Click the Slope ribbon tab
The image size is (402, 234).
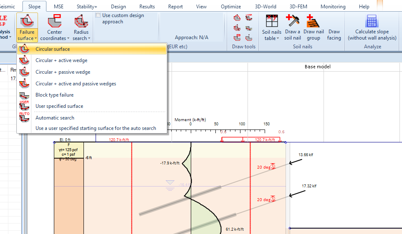(34, 6)
